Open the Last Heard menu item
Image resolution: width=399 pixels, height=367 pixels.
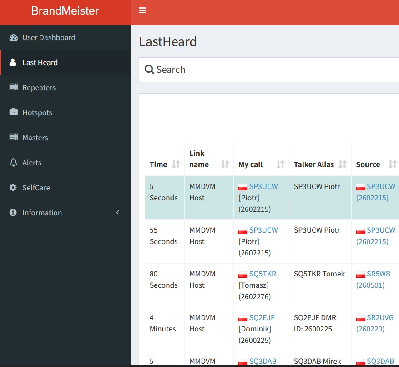click(40, 62)
